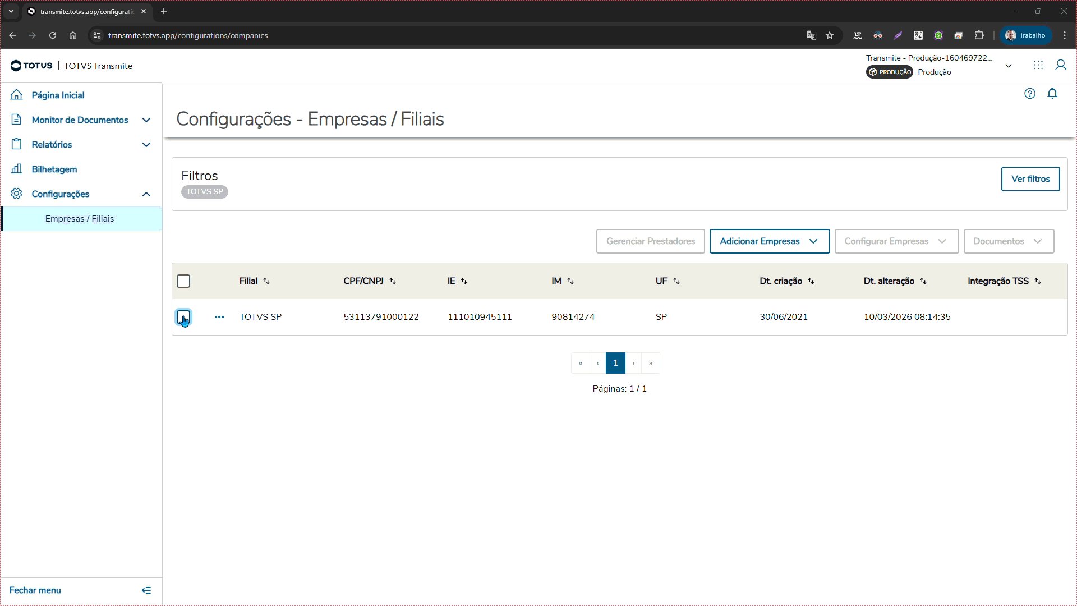Screen dimensions: 1077x606
Task: Open the Bilhetagem menu item
Action: 54,169
